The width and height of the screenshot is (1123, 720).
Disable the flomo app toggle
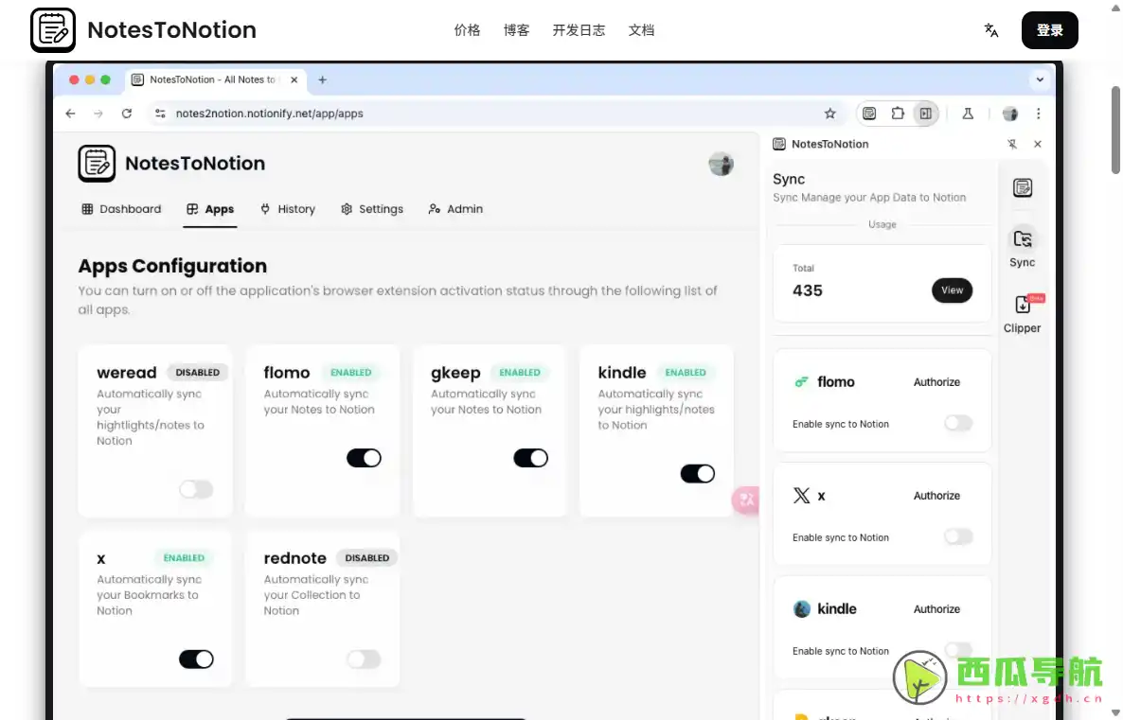[x=364, y=457]
